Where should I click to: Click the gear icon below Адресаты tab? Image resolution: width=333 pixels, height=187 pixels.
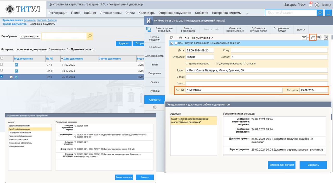155,107
